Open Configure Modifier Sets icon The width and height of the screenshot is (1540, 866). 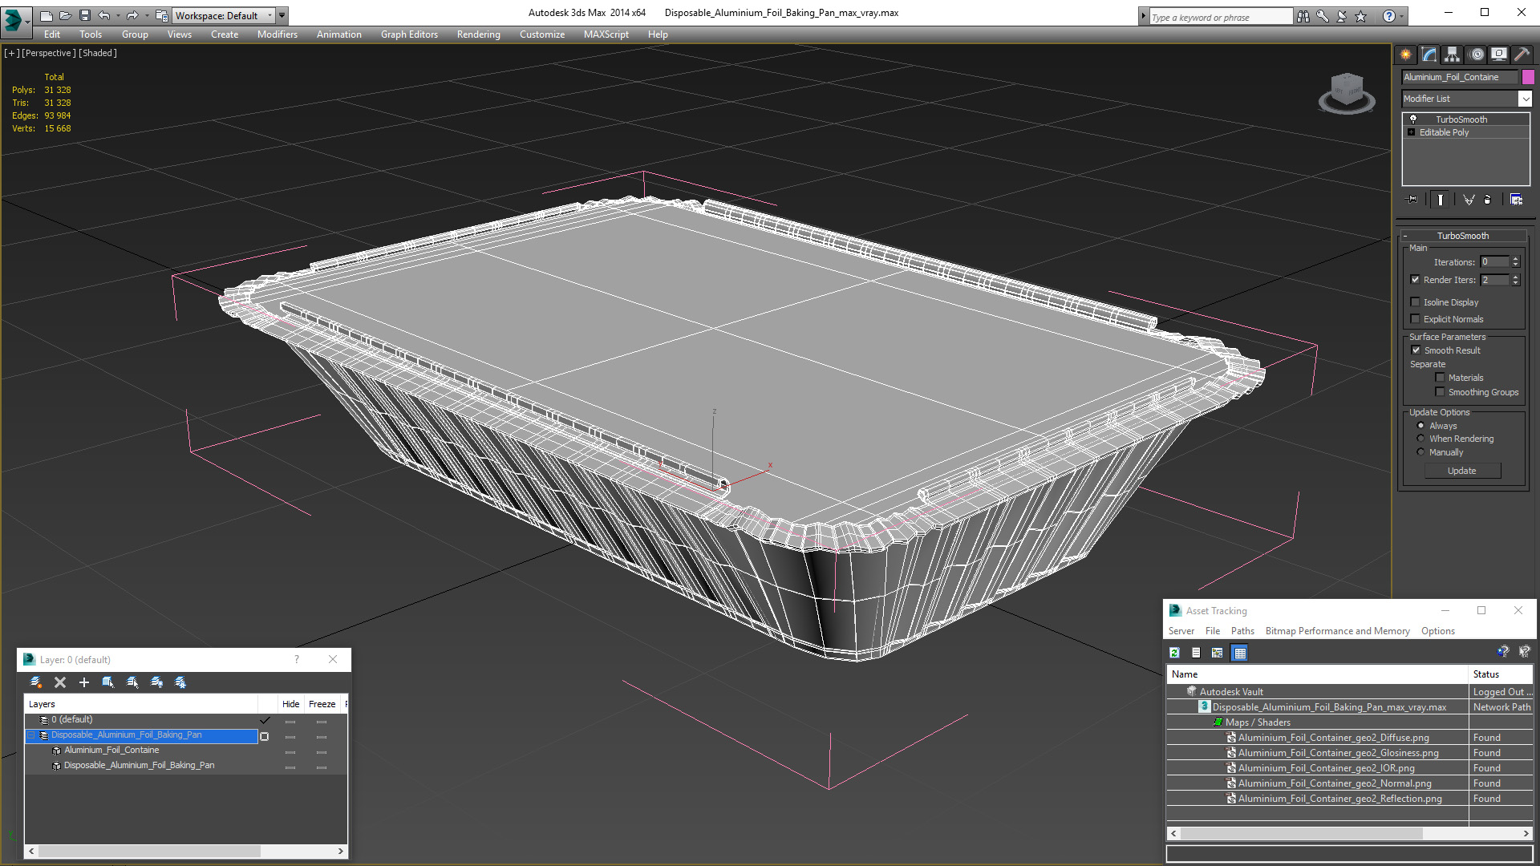tap(1516, 200)
